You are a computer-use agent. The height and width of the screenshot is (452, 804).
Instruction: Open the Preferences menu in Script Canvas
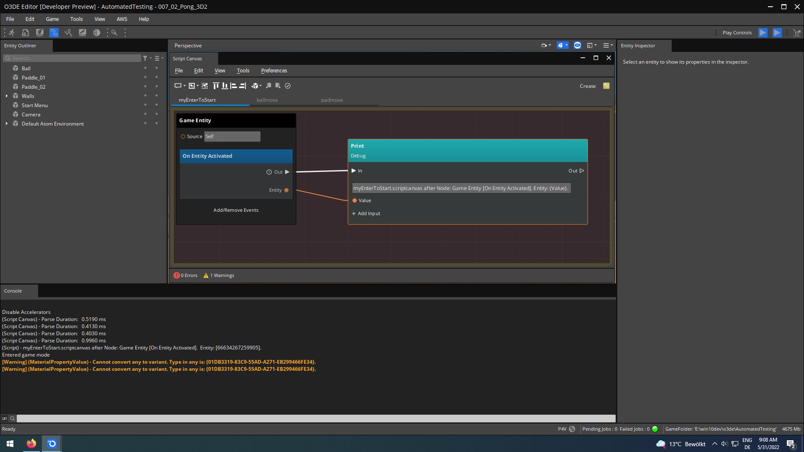coord(274,70)
